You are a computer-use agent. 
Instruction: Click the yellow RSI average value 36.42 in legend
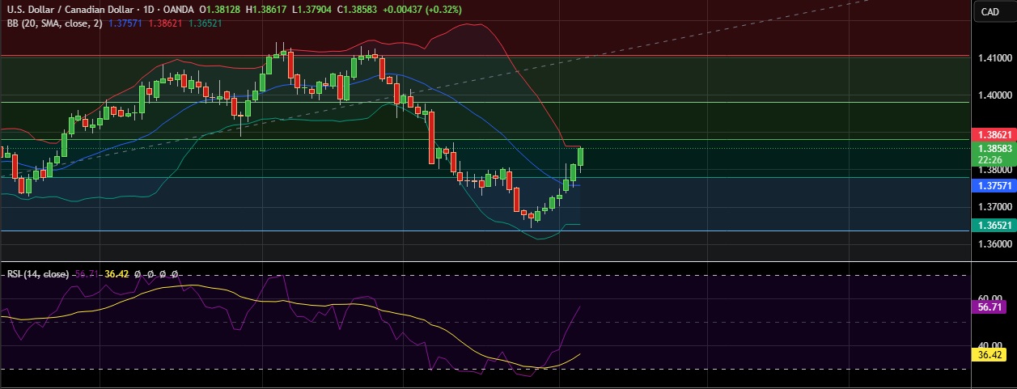click(117, 274)
